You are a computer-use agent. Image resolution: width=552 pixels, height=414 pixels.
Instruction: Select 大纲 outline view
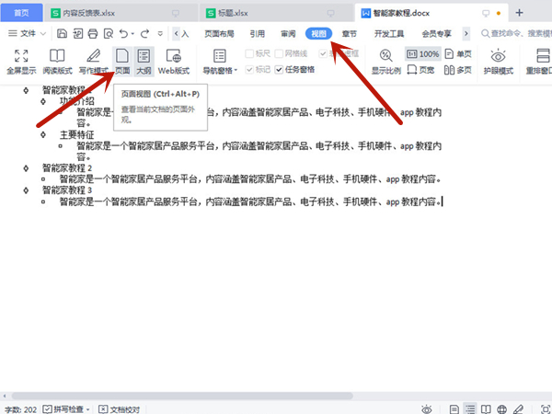point(144,61)
